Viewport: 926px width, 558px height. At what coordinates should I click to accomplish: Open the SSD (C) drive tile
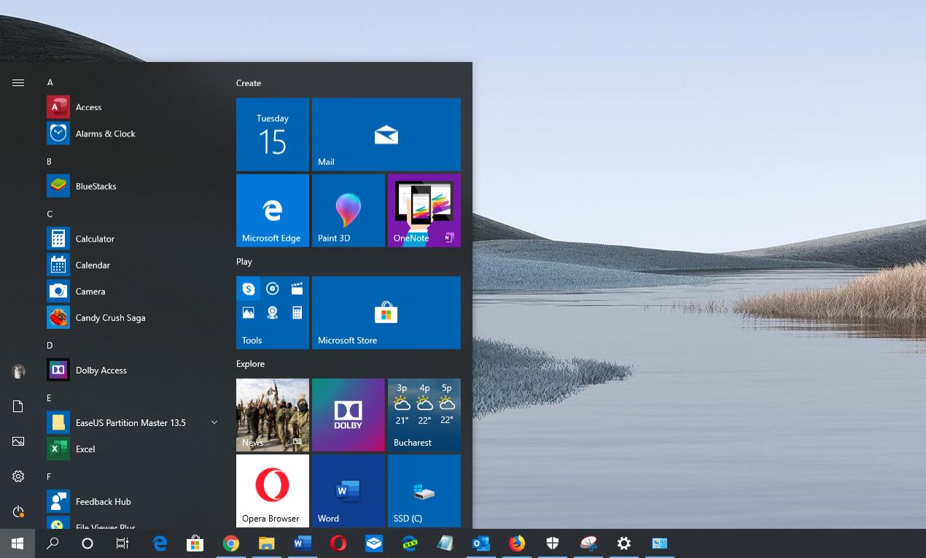coord(424,490)
